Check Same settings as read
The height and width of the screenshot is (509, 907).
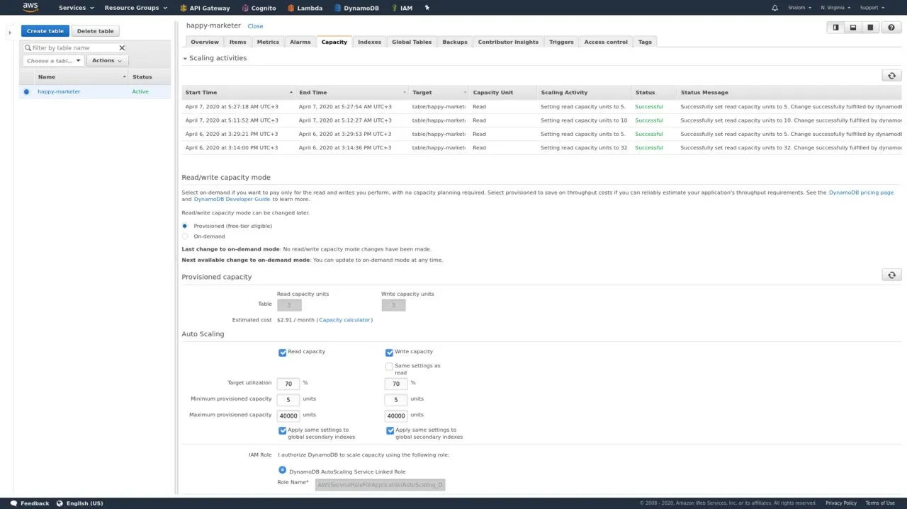389,366
